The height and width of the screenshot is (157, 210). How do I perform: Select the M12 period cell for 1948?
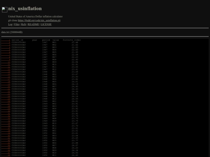pos(54,99)
